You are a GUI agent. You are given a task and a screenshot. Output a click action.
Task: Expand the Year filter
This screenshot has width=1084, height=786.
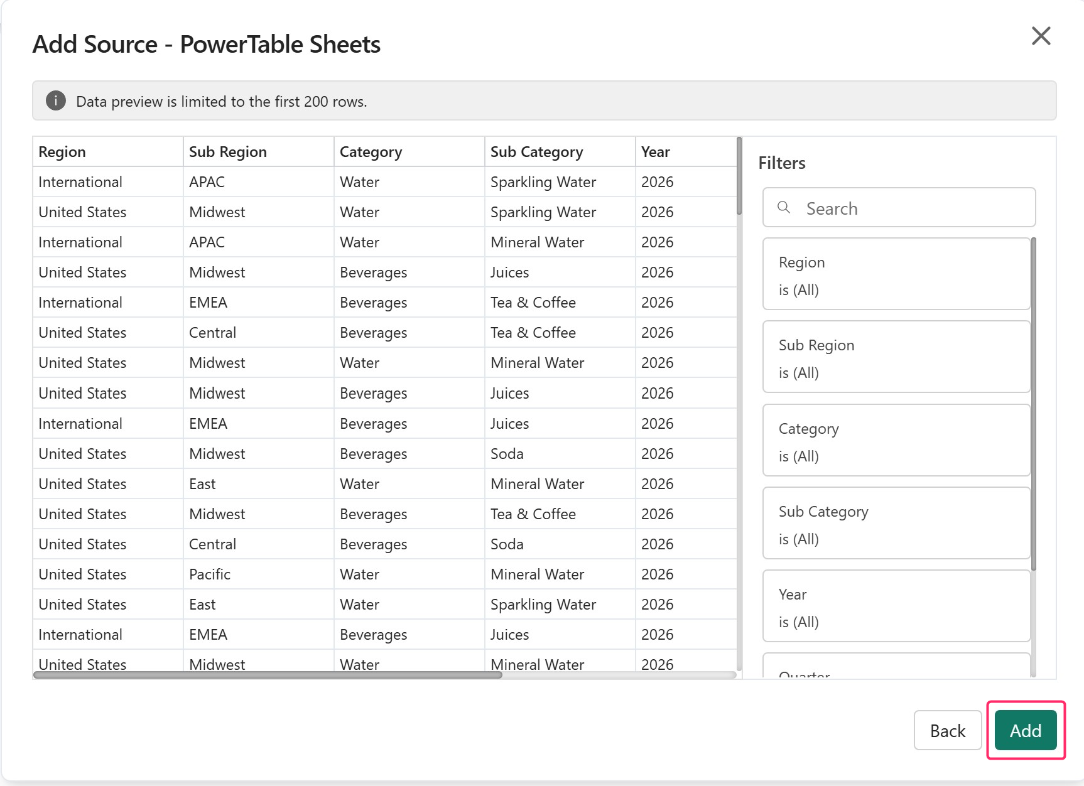(x=896, y=606)
